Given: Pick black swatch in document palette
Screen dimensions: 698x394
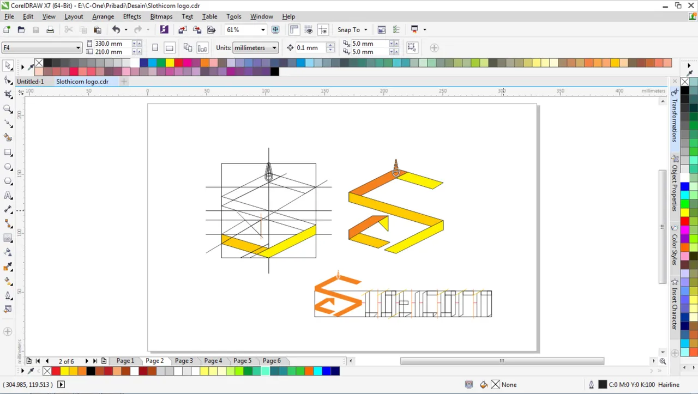Looking at the screenshot, I should [x=91, y=371].
